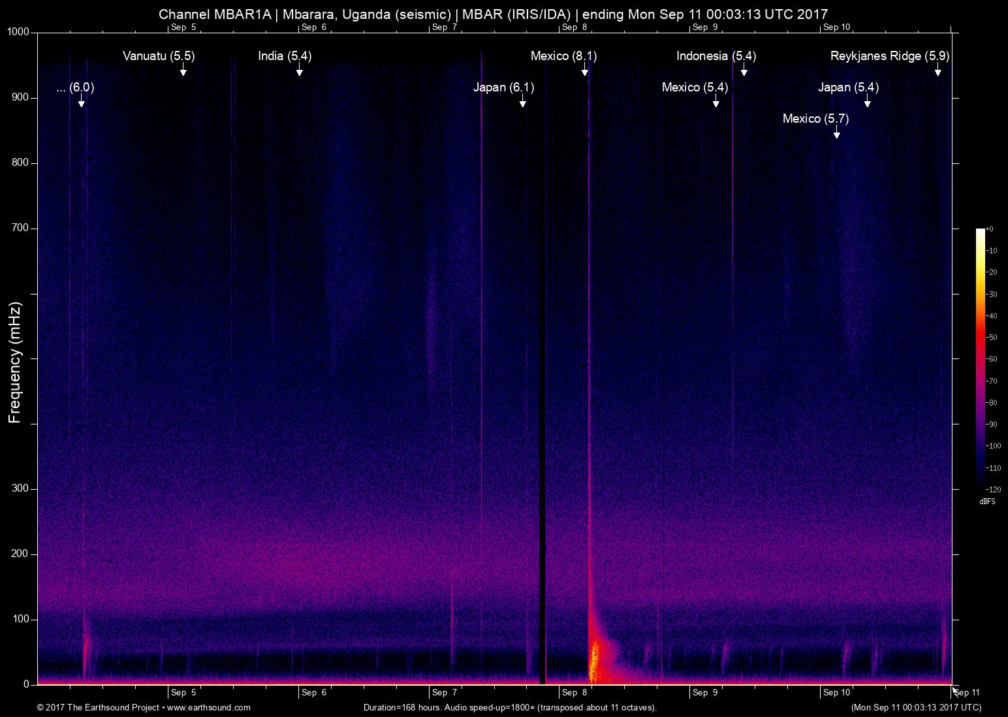Click the arrow below Japan (6.1)
The width and height of the screenshot is (1008, 717).
522,102
